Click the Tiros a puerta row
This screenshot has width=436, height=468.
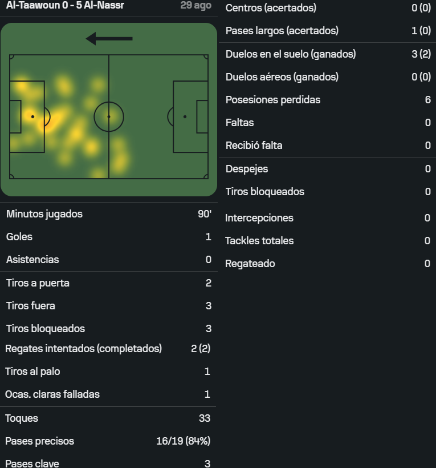click(109, 283)
